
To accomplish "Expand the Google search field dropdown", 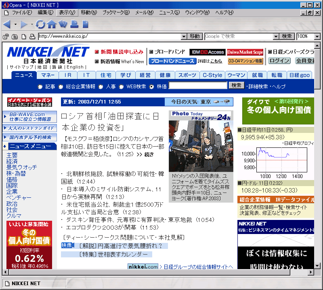I will (276, 37).
